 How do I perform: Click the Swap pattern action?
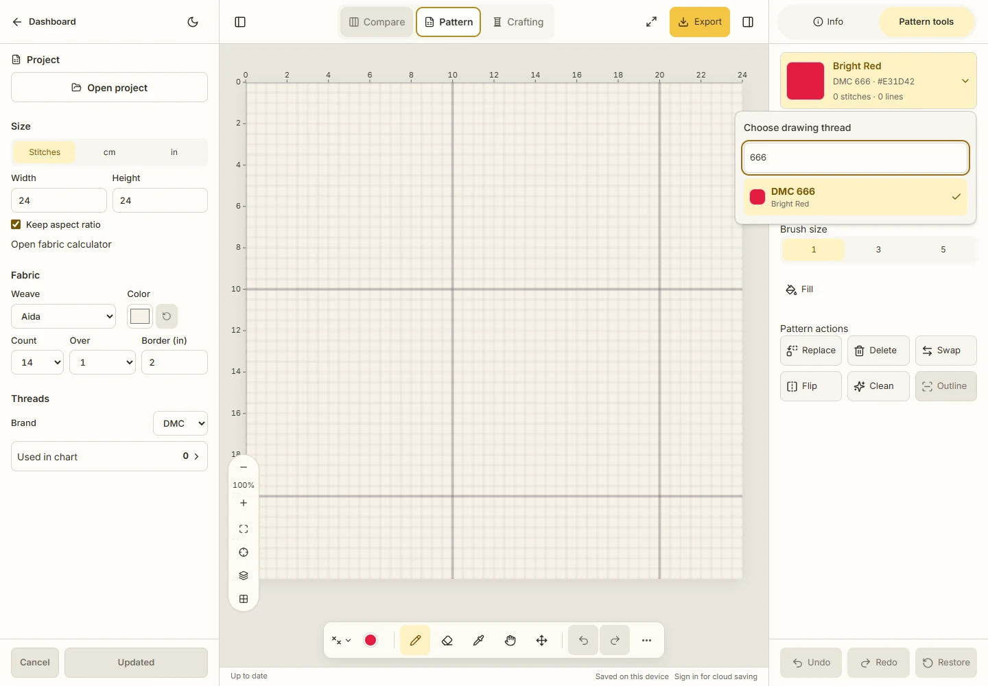tap(946, 351)
